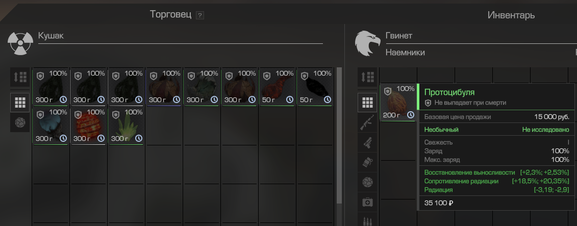The image size is (577, 226).
Task: Click the shield icon next to Не выпадает при смерти
Action: click(428, 103)
